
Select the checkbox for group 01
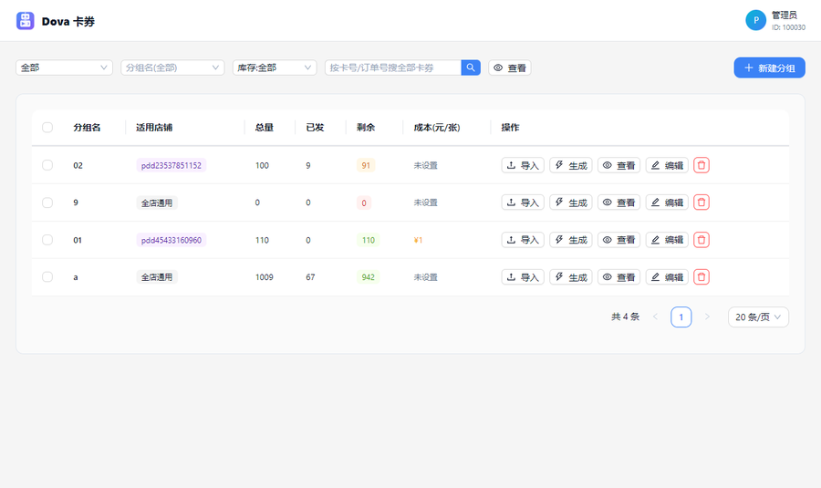point(47,240)
